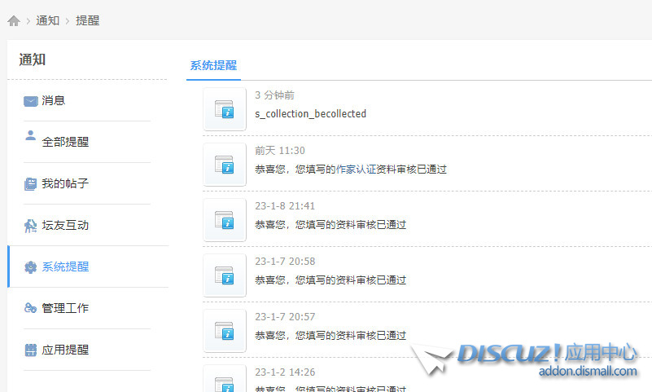652x392 pixels.
Task: Click the 管理工作 sidebar icon
Action: click(x=31, y=308)
